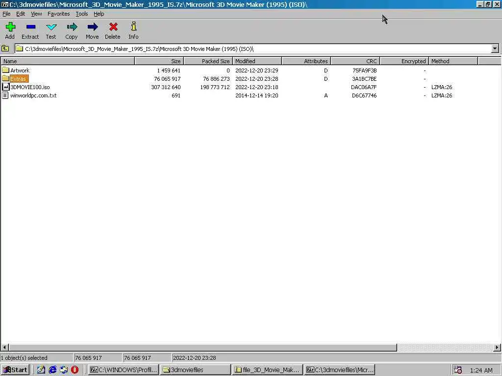Sort by the Attributes column header

(306, 61)
